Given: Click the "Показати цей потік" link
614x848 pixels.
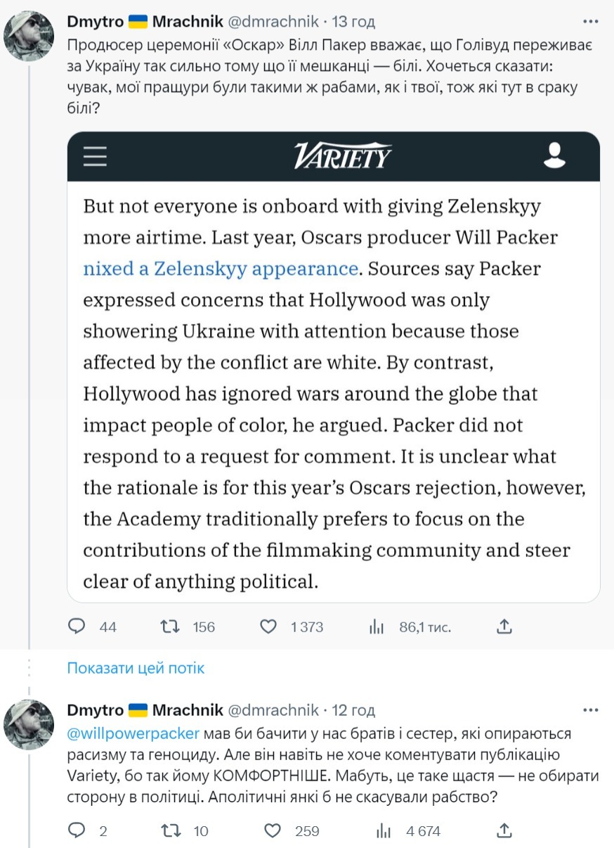Looking at the screenshot, I should tap(136, 668).
